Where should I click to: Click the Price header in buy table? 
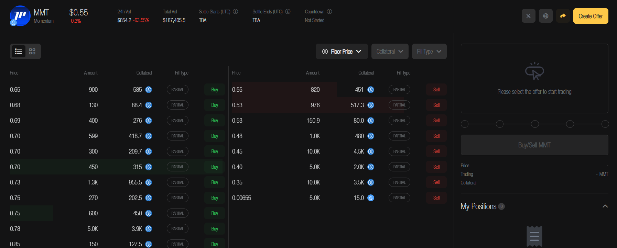click(14, 73)
